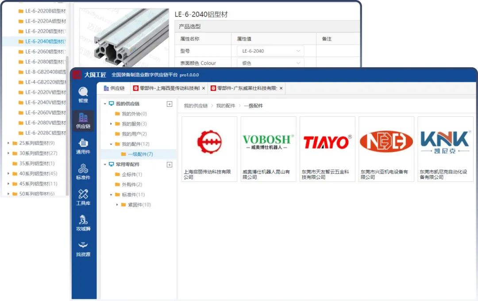Expand 45系列铝型材(11) in back window
This screenshot has width=478, height=301.
pyautogui.click(x=8, y=184)
